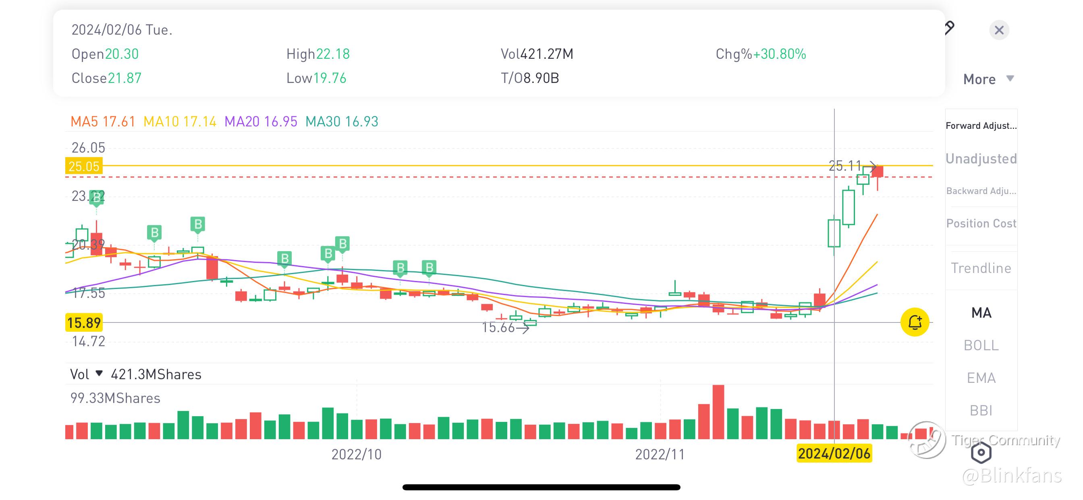The width and height of the screenshot is (1083, 500).
Task: Tap the Tiger Community watermark logo
Action: [x=926, y=440]
